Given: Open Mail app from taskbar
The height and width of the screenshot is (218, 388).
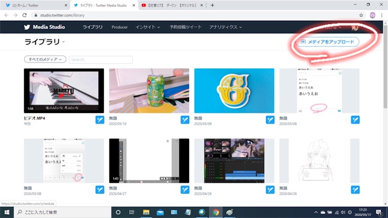Looking at the screenshot, I should coord(160,212).
